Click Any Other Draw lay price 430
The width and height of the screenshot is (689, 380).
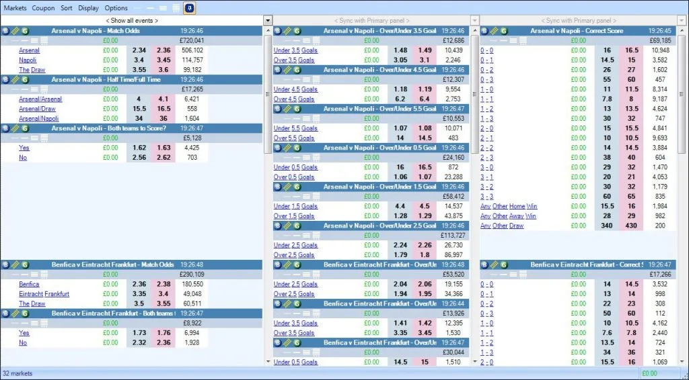click(631, 226)
